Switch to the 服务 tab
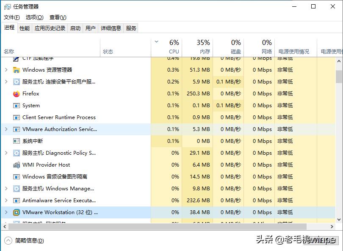This screenshot has width=343, height=251. (x=130, y=28)
